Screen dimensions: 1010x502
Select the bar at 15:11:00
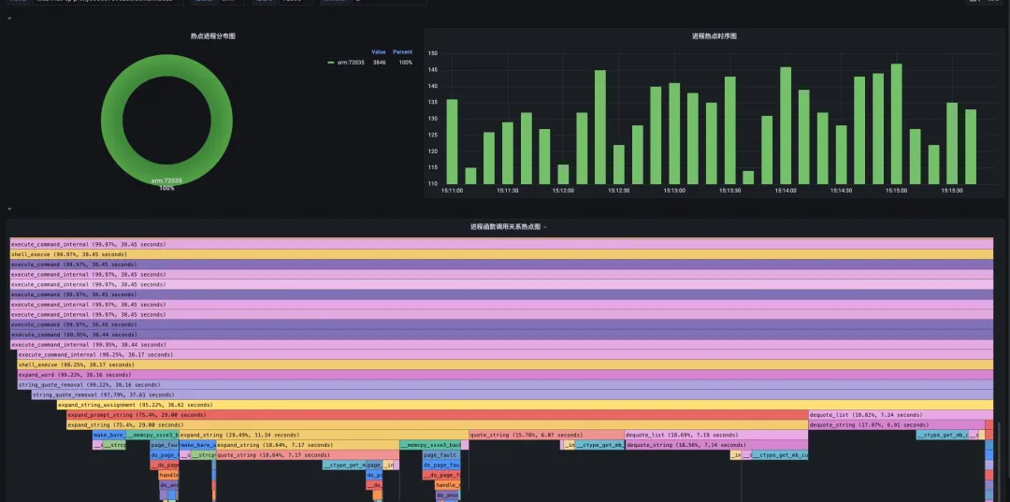pyautogui.click(x=453, y=141)
